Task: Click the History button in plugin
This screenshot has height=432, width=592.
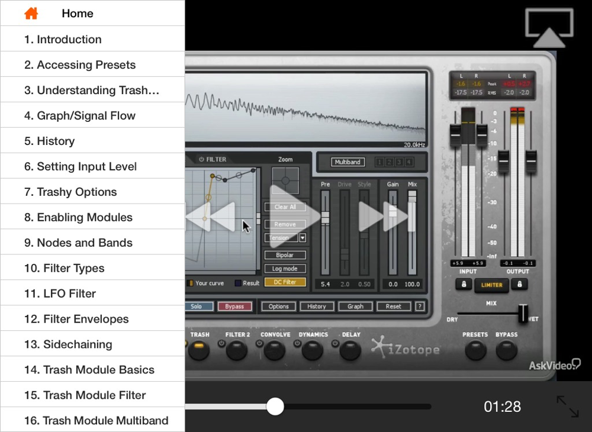Action: (x=317, y=307)
